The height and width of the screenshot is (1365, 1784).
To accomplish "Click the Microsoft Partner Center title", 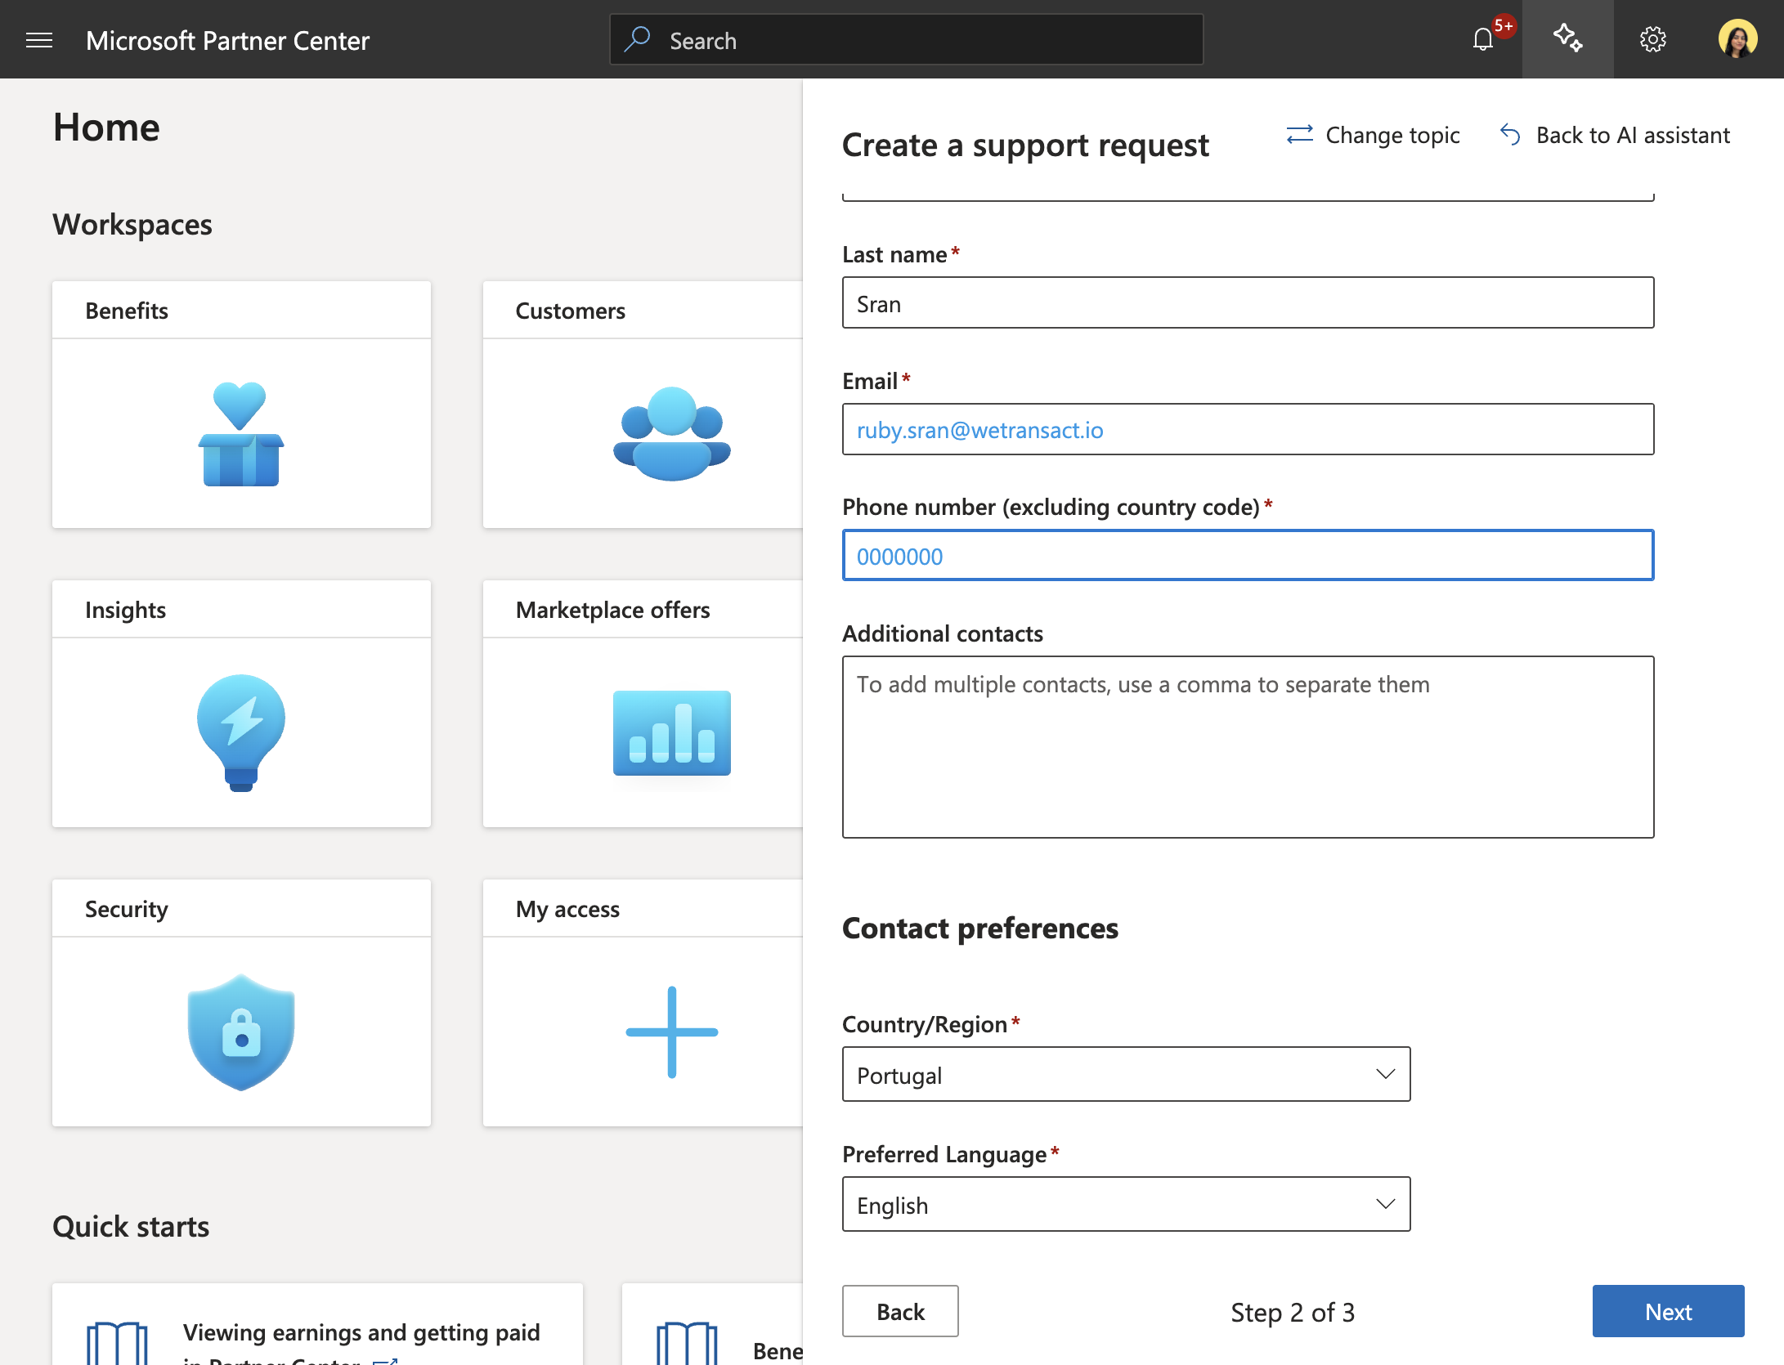I will (227, 40).
